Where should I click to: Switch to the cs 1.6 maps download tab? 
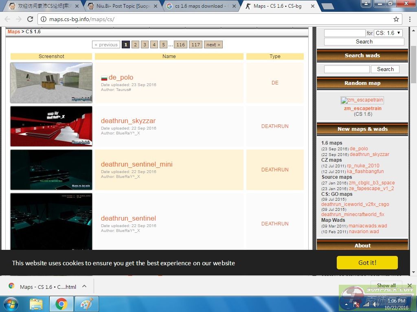click(x=201, y=6)
